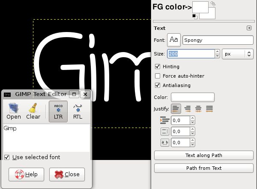Click the line spacing icon
The image size is (257, 189).
tap(165, 131)
